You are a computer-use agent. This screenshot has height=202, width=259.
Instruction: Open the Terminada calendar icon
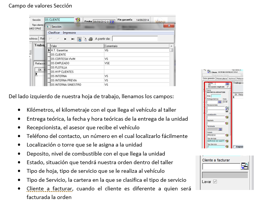[220, 129]
